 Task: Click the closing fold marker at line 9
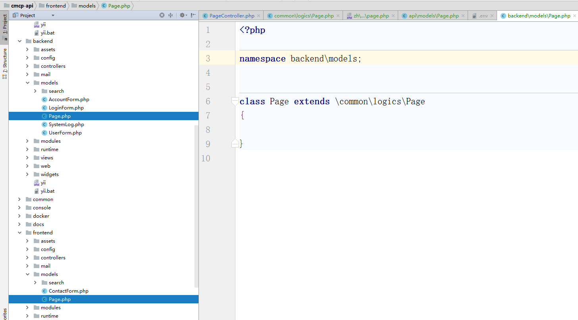(x=235, y=144)
